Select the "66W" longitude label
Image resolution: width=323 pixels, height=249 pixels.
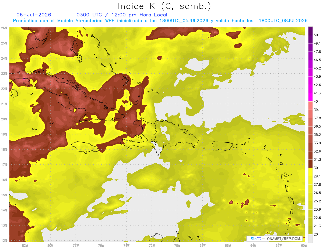click(228, 246)
